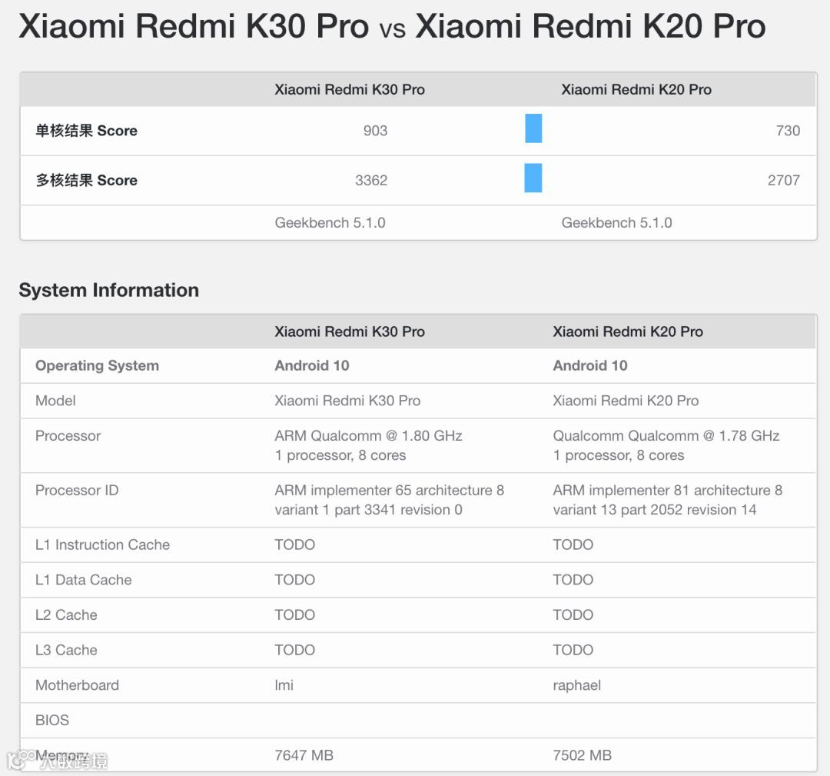Click ARM Qualcomm @ 1.80 GHz text
The height and width of the screenshot is (776, 830).
click(368, 436)
